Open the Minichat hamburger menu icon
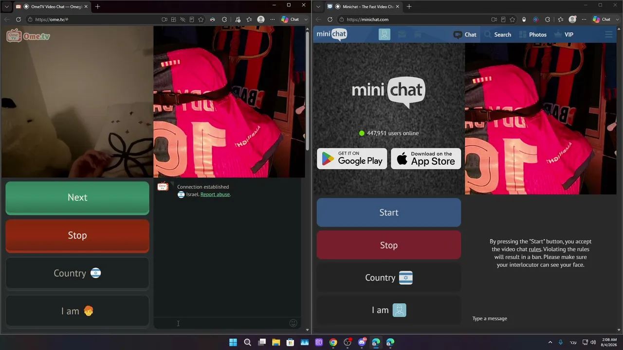This screenshot has height=350, width=623. [608, 35]
